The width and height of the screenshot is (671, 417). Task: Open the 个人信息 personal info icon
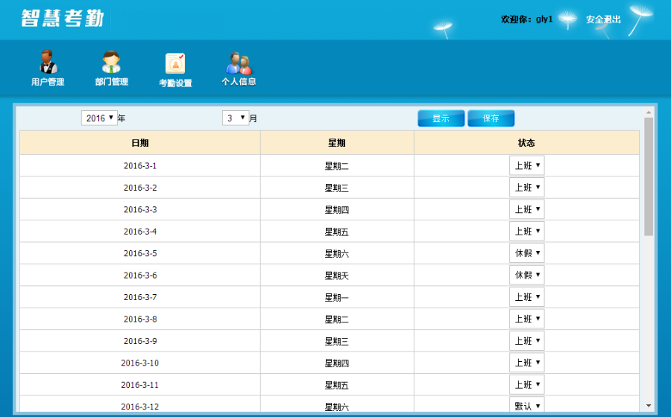239,69
